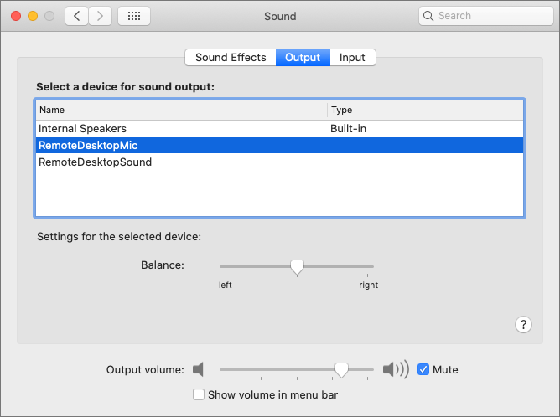
Task: Click the Output volume slider knob
Action: (x=341, y=369)
